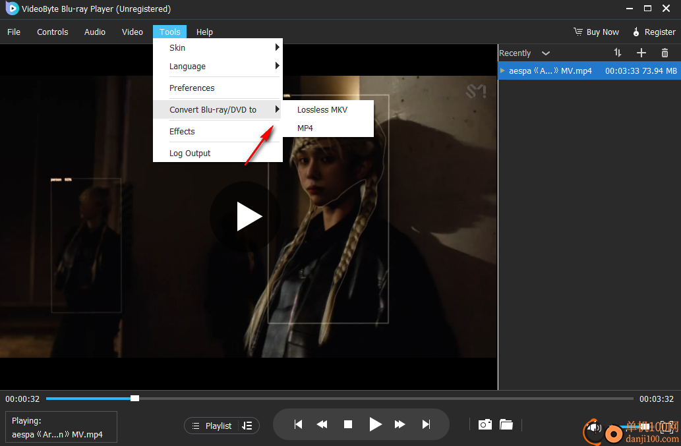Image resolution: width=681 pixels, height=446 pixels.
Task: Minimize the VideoByte window
Action: pos(629,9)
